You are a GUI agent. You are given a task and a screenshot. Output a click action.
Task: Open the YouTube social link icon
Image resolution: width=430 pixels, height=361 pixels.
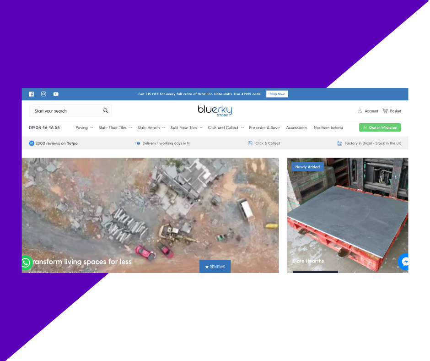point(56,94)
